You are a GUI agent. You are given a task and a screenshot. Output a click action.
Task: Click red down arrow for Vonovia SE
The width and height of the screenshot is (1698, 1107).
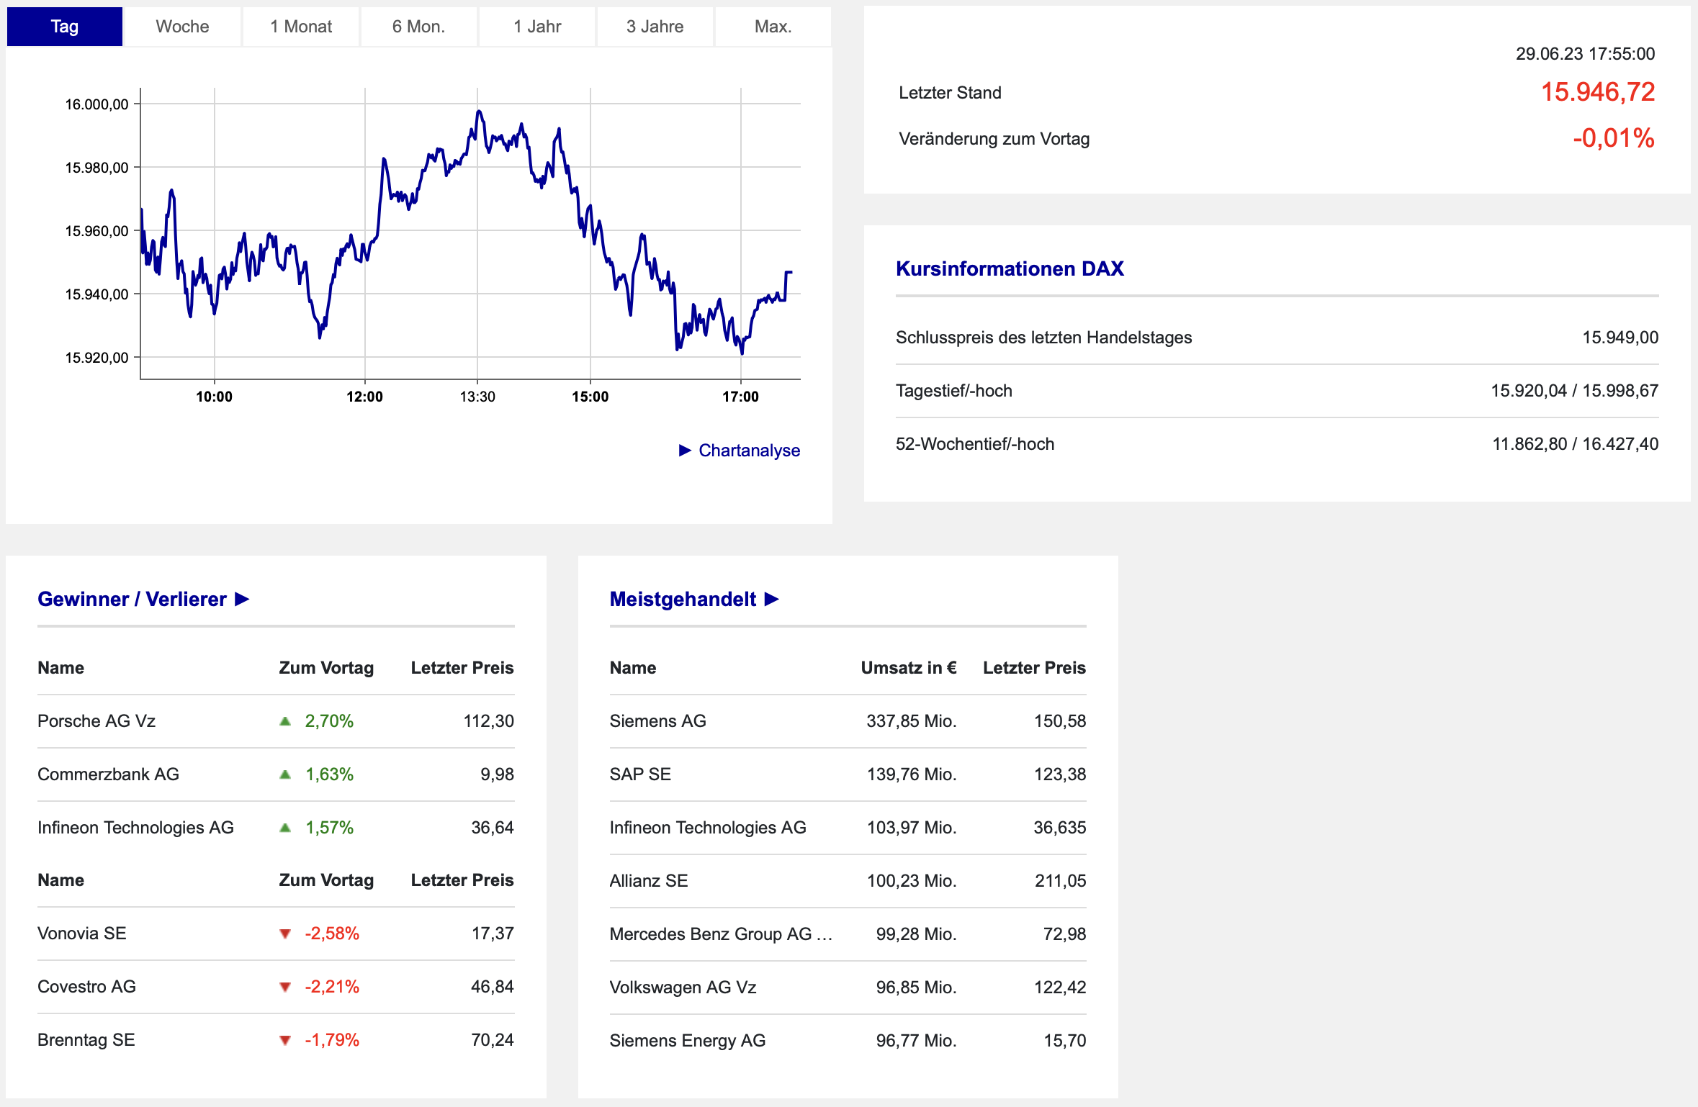[x=285, y=934]
